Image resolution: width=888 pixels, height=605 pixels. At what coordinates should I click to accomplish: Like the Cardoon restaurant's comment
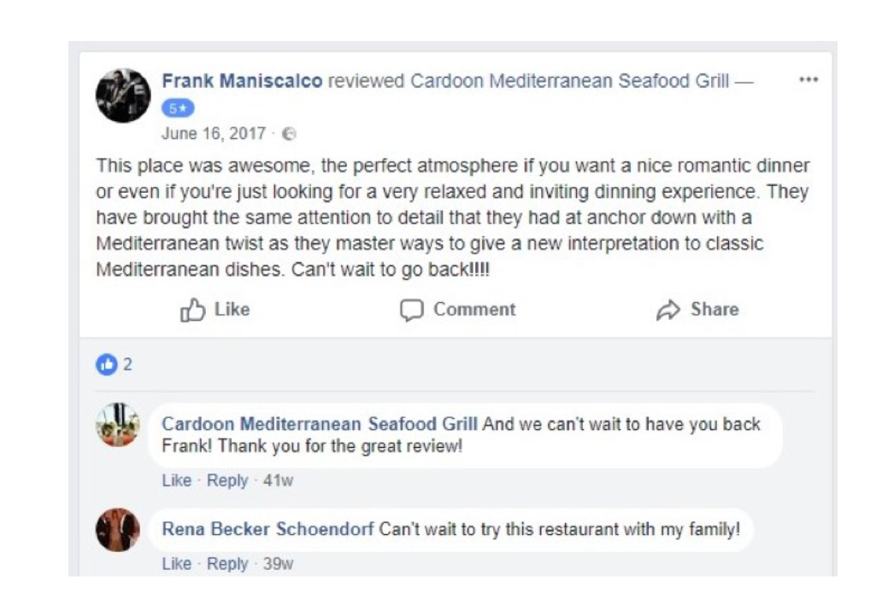(x=177, y=480)
